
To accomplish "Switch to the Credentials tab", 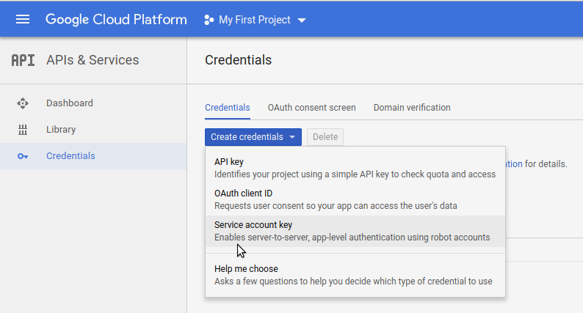I will pos(227,108).
